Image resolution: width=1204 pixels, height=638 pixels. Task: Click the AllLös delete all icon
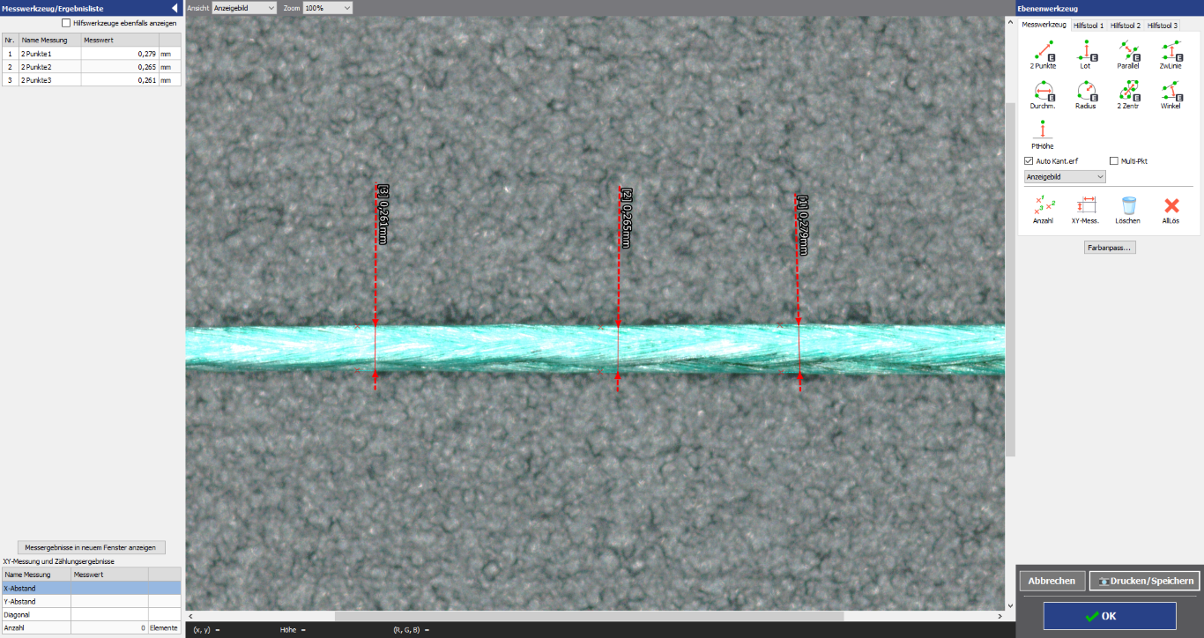click(1171, 206)
